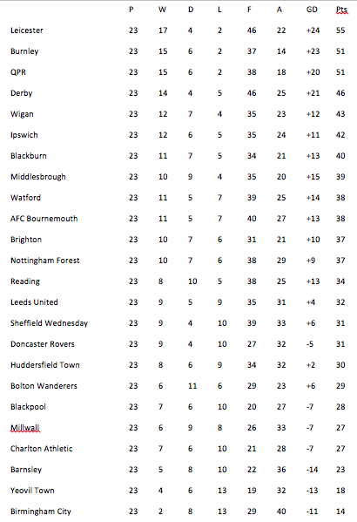The height and width of the screenshot is (522, 357).
Task: Click the Pts column header
Action: (341, 10)
